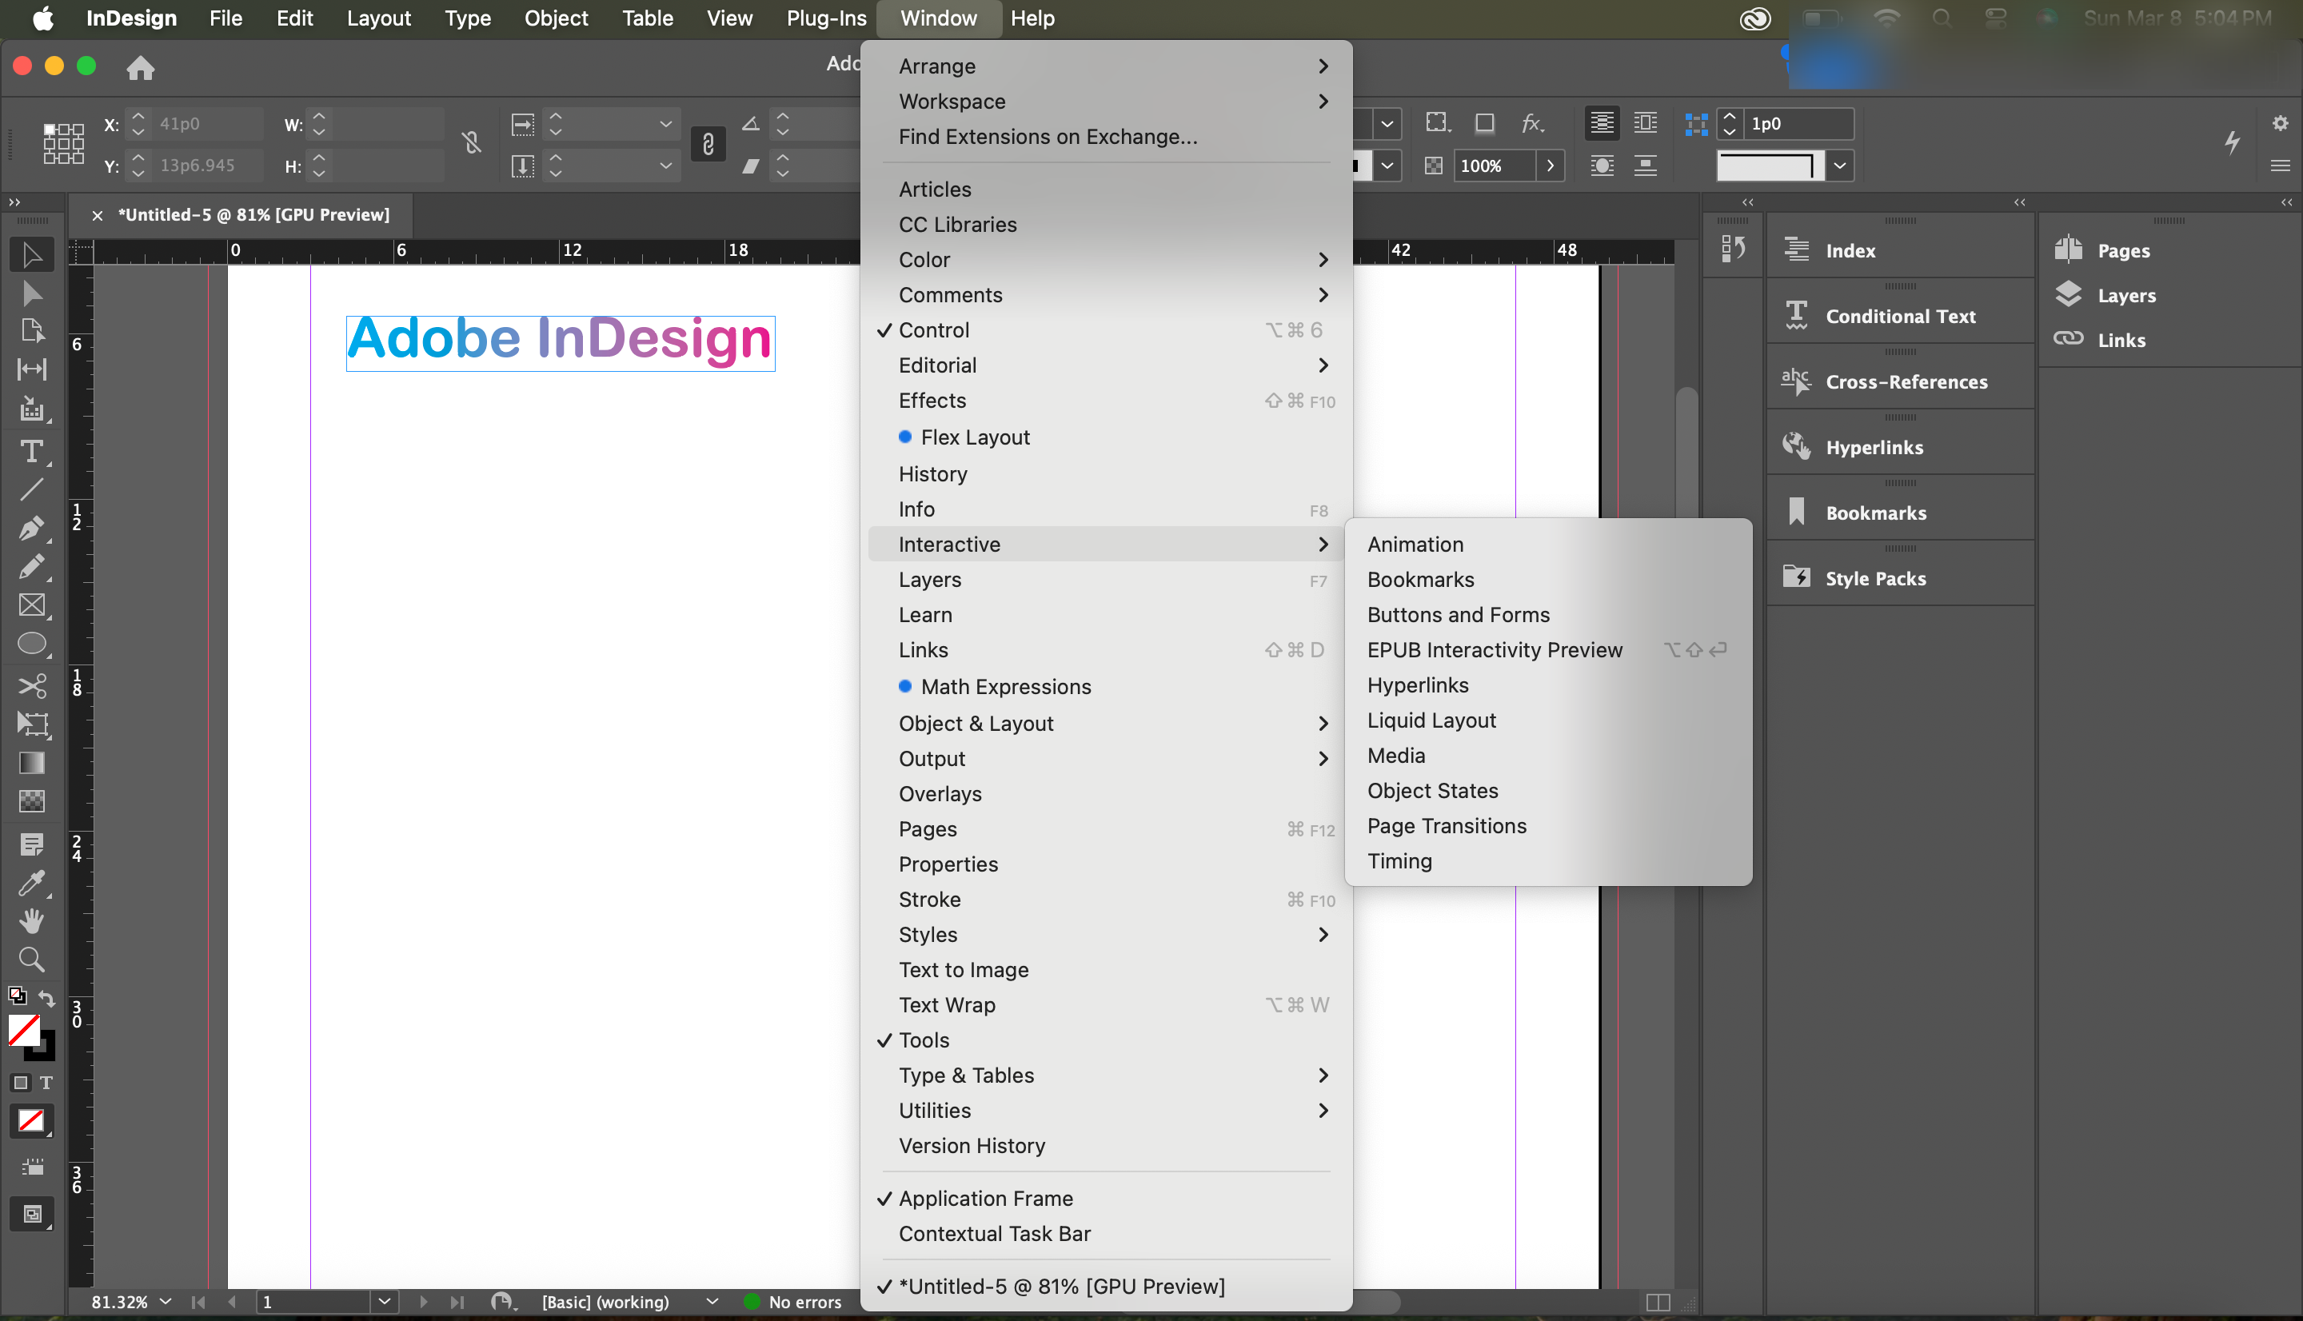Open the zoom level dropdown at bottom
This screenshot has height=1321, width=2303.
point(166,1302)
